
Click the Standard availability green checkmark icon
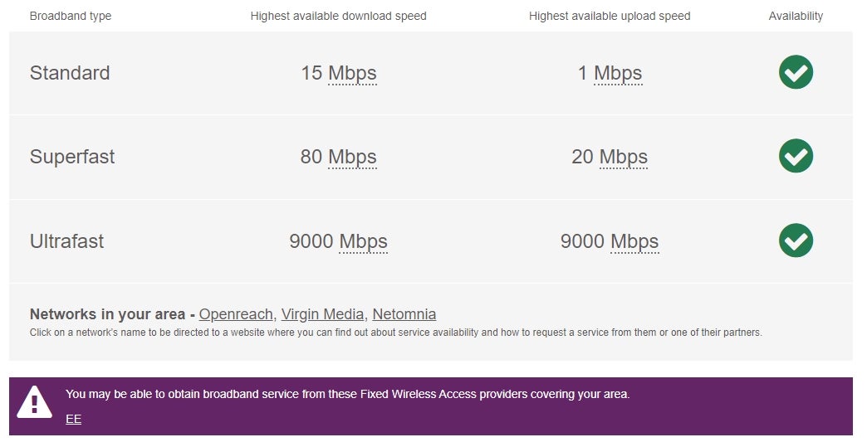tap(796, 72)
